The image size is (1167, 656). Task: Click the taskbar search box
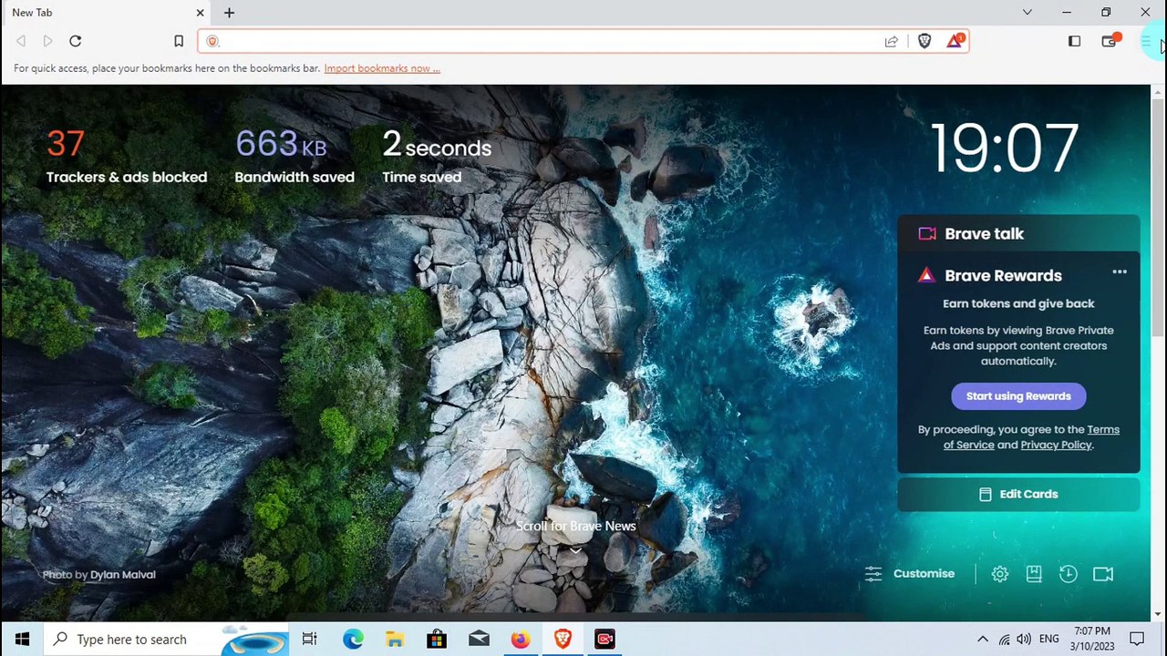coord(166,640)
